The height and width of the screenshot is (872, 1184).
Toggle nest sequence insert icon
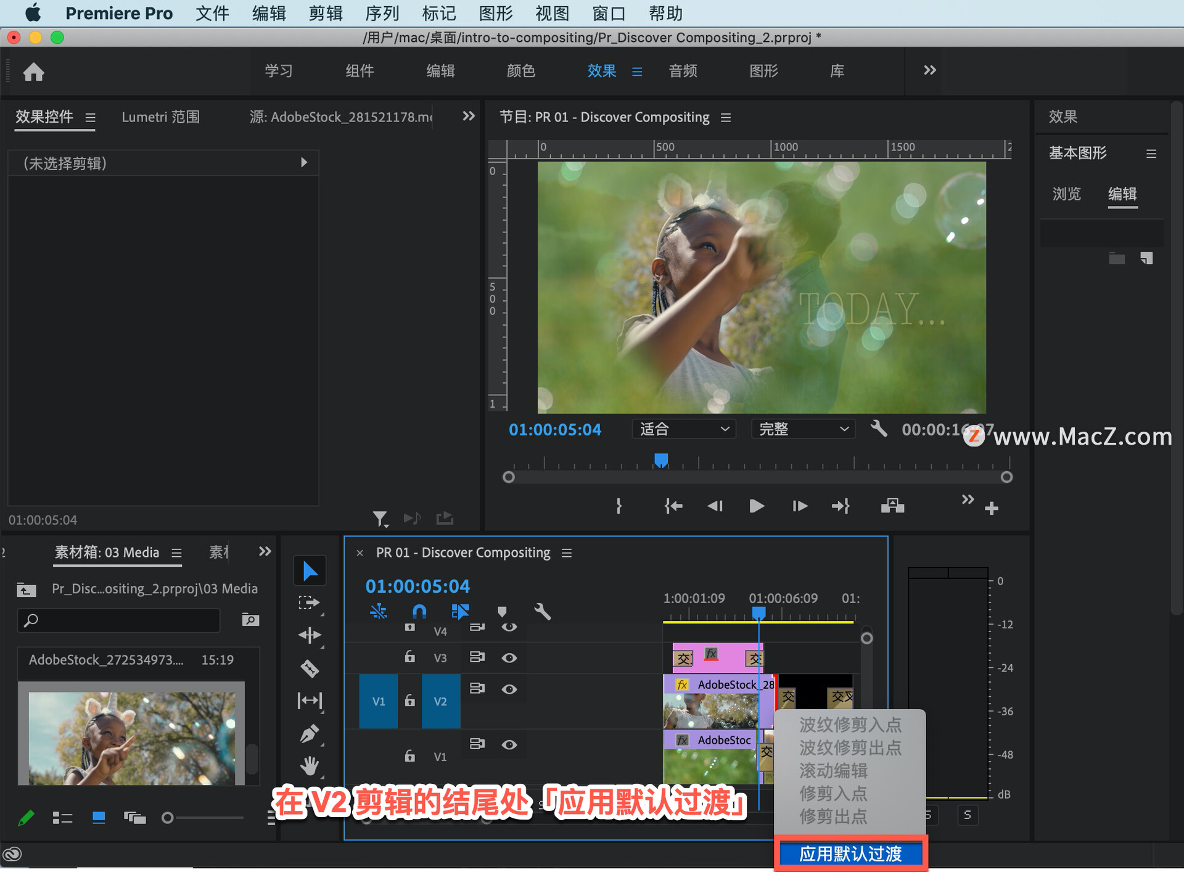tap(378, 611)
